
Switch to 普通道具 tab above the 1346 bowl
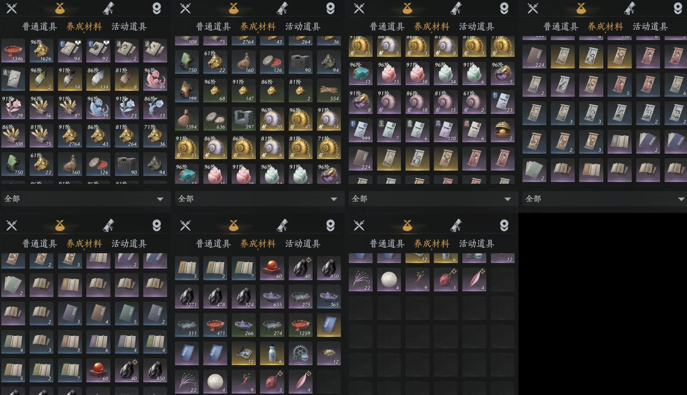pos(40,26)
